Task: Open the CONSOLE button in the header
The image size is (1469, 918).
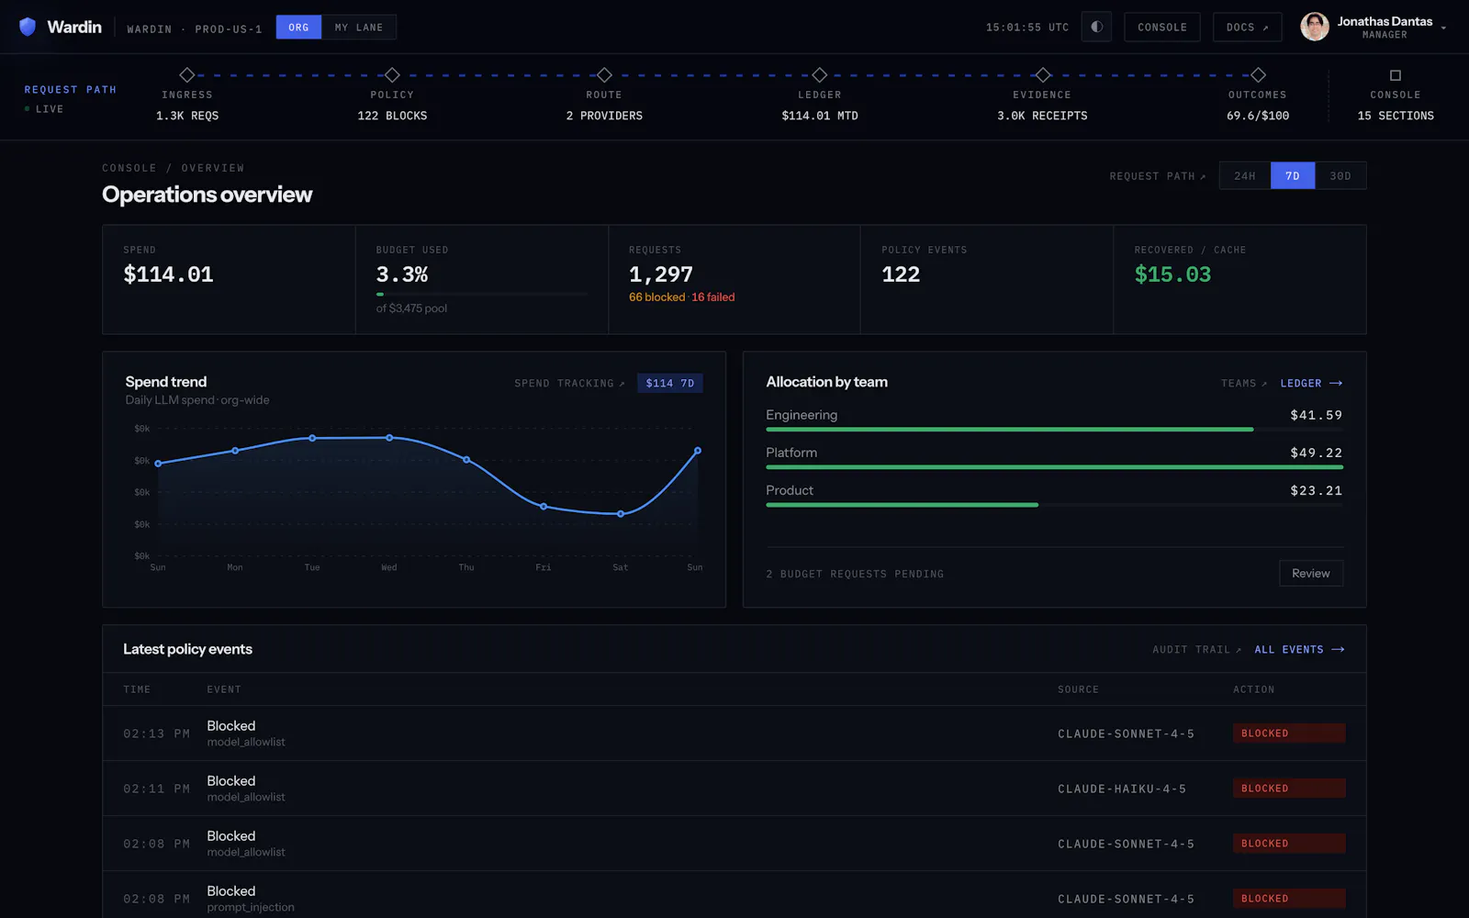Action: coord(1162,27)
